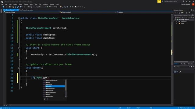195x109 pixels.
Task: Switch to the Team Explorer tab
Action: [x=184, y=64]
